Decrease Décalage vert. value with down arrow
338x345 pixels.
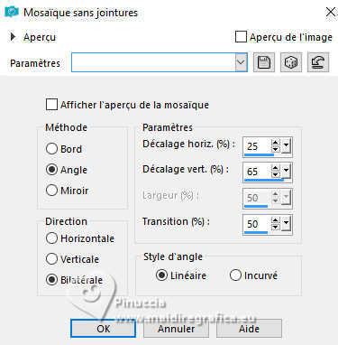275,175
